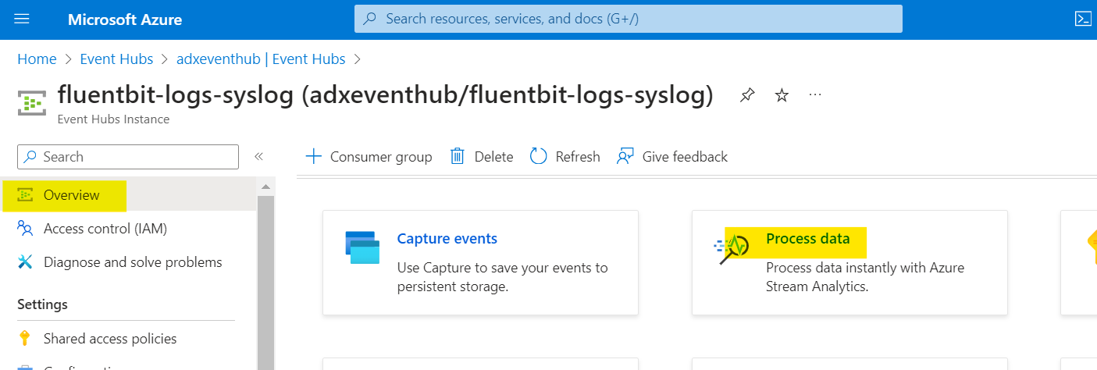Click the Overview sidebar icon
This screenshot has height=370, width=1097.
[26, 195]
